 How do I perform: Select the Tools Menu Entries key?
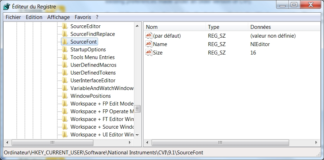[x=92, y=57]
